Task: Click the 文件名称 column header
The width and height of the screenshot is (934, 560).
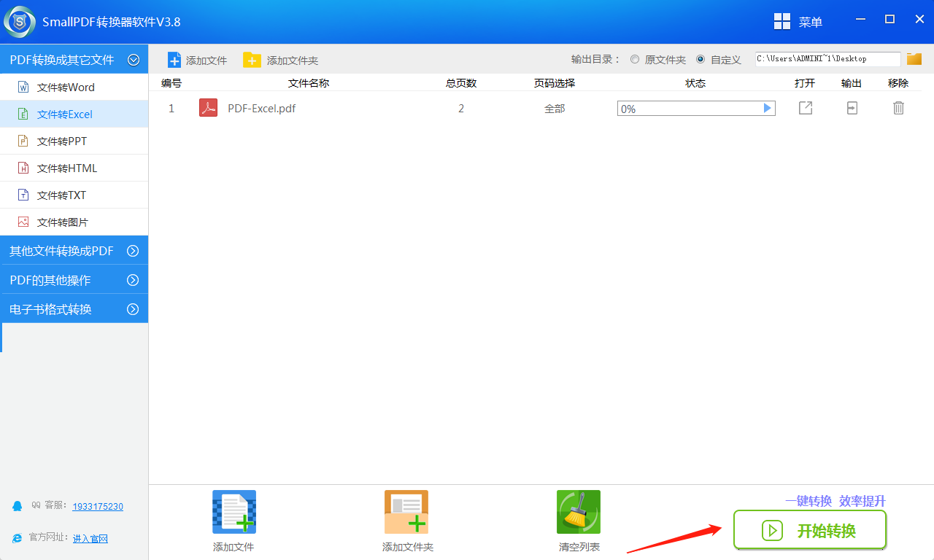Action: [x=309, y=83]
